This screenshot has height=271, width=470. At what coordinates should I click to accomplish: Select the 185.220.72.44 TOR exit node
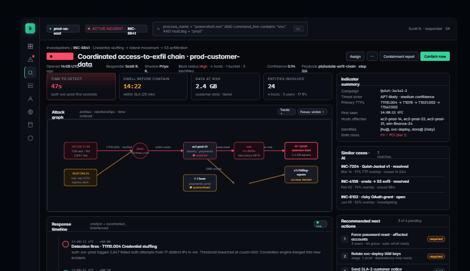pyautogui.click(x=80, y=150)
